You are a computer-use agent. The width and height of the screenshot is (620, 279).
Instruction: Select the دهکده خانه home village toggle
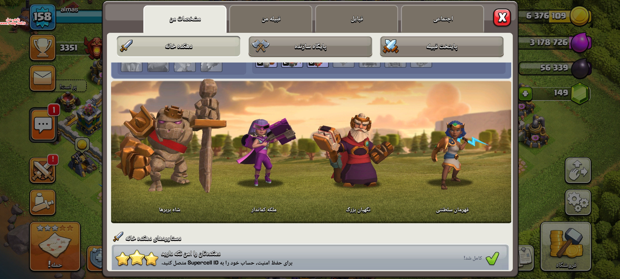[179, 46]
